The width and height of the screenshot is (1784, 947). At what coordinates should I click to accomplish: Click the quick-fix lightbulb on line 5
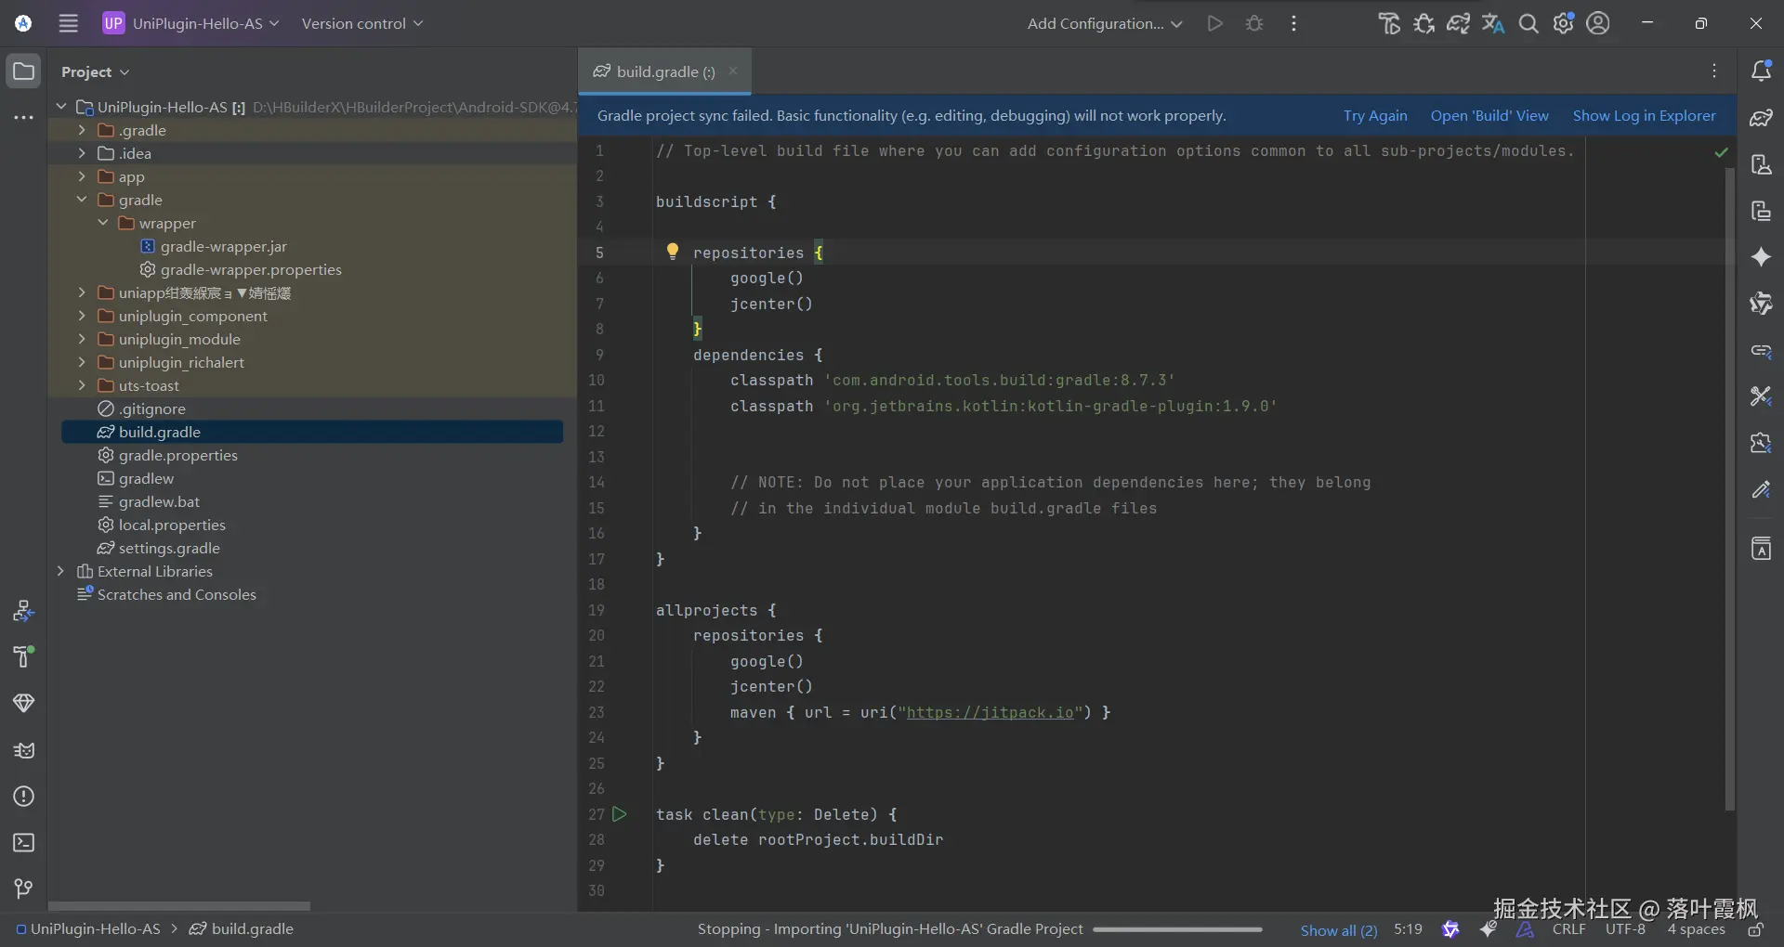click(673, 252)
